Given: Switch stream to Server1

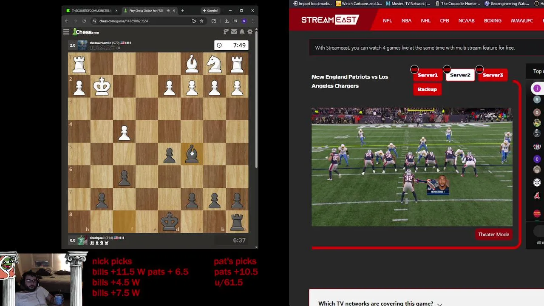Looking at the screenshot, I should tap(427, 75).
